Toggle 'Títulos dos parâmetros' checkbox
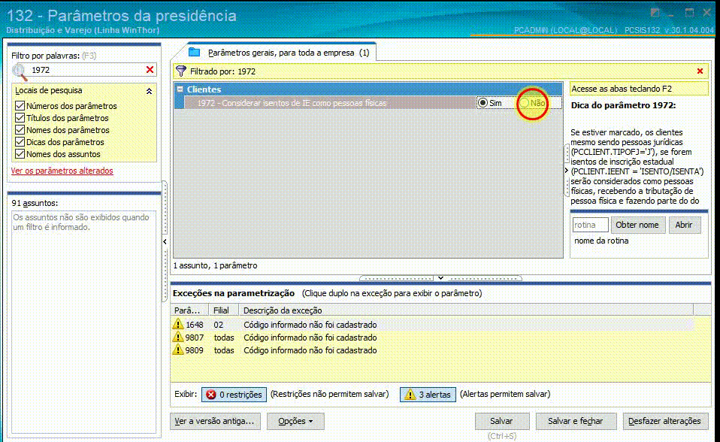 tap(20, 117)
